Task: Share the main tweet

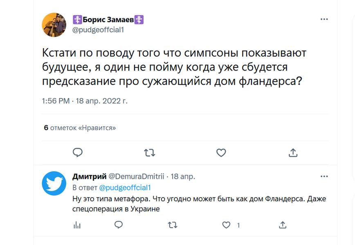Action: (293, 153)
